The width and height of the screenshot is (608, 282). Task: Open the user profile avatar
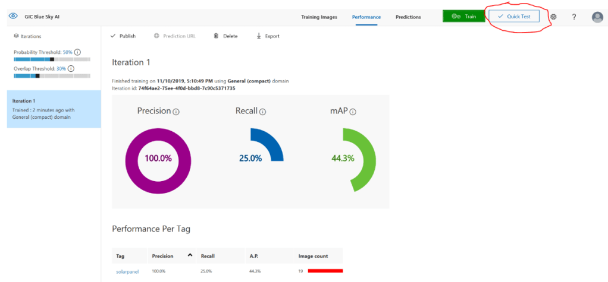coord(597,17)
